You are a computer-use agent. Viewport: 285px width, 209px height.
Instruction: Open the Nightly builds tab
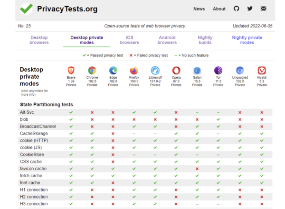205,40
